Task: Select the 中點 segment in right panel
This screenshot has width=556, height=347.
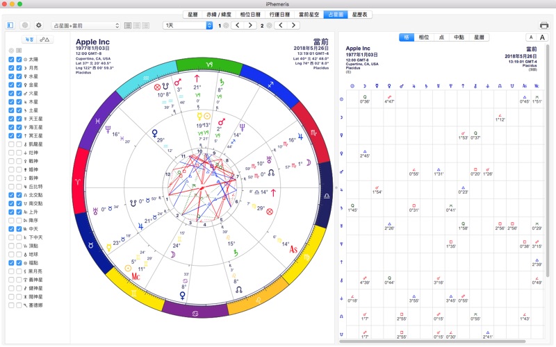Action: (459, 37)
